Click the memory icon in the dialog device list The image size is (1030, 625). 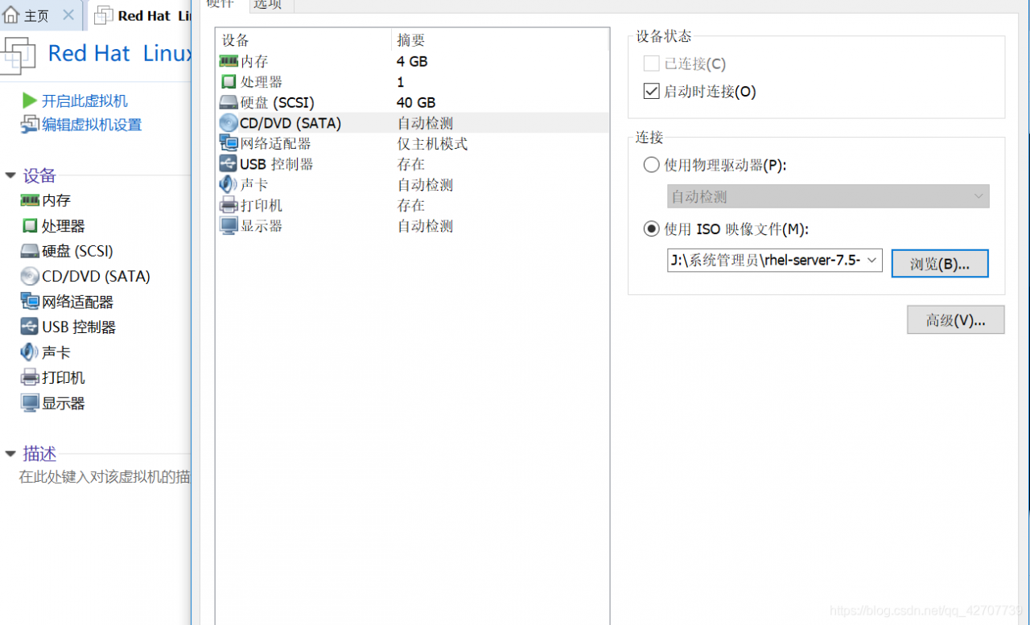(x=229, y=61)
